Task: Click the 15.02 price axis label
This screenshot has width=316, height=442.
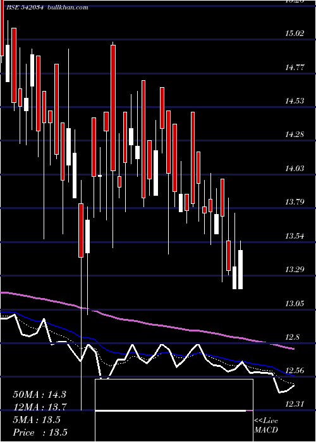Action: 295,33
